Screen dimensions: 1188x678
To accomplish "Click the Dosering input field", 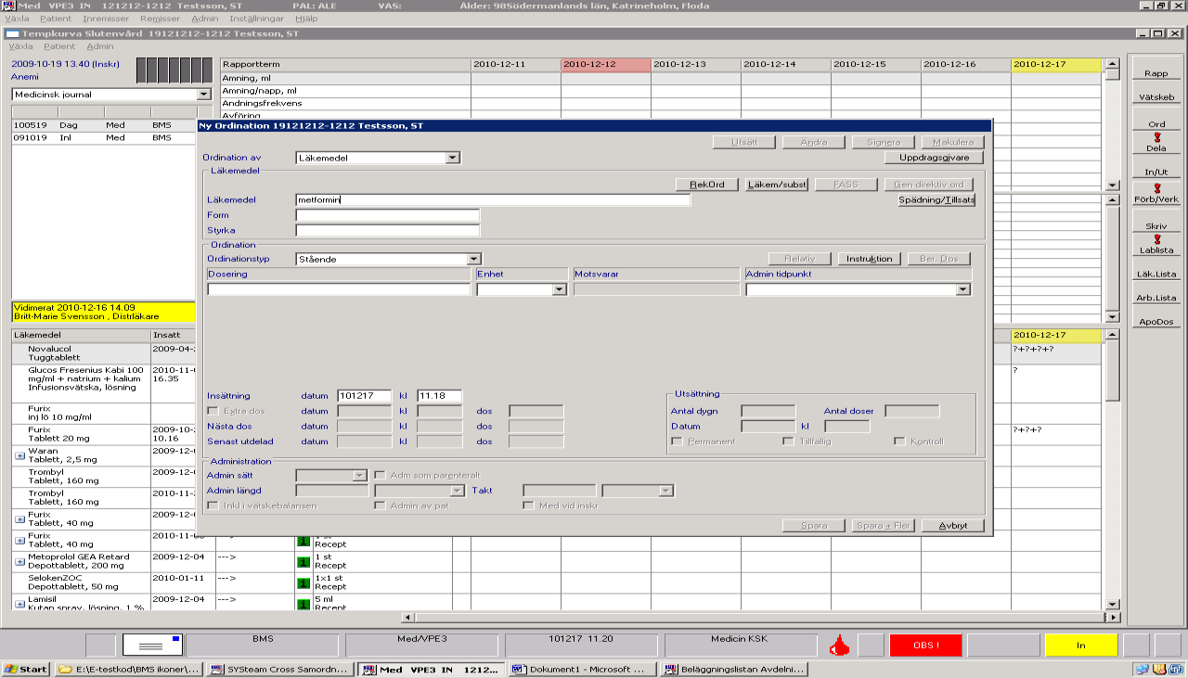I will 339,289.
